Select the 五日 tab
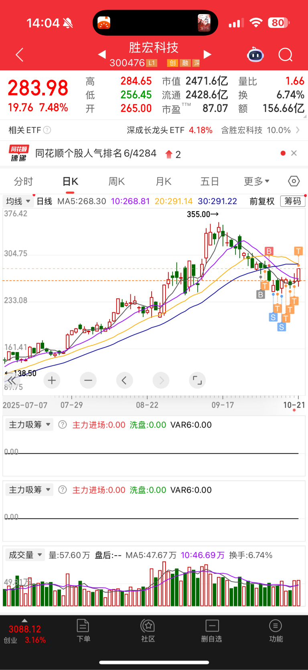Viewport: 308px width, 670px height. coord(210,181)
